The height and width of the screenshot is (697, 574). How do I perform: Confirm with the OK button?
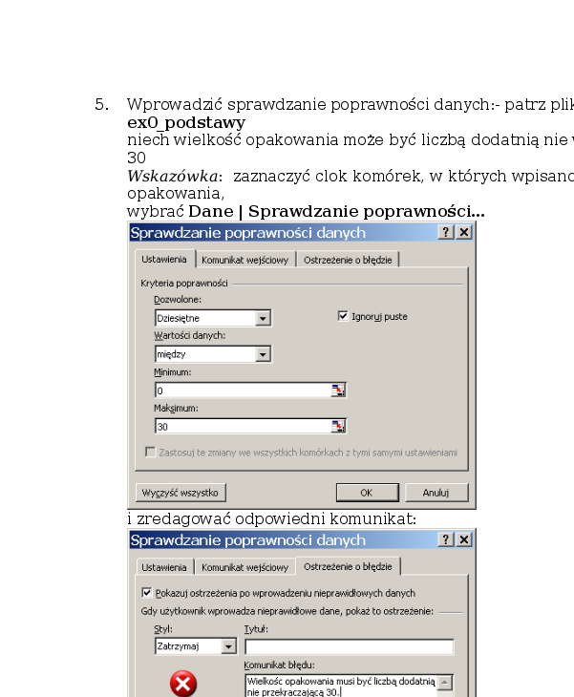[x=366, y=493]
